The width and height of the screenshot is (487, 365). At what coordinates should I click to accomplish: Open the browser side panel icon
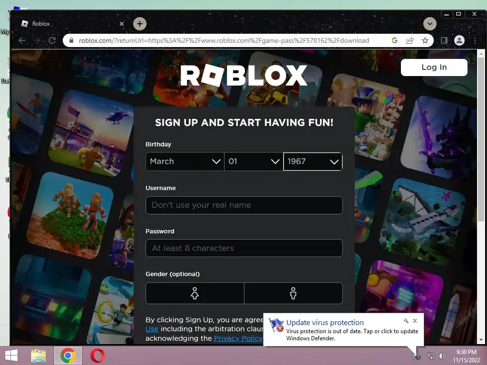pyautogui.click(x=444, y=40)
